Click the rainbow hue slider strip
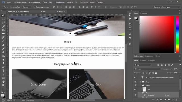This screenshot has height=102, width=182. pyautogui.click(x=178, y=35)
